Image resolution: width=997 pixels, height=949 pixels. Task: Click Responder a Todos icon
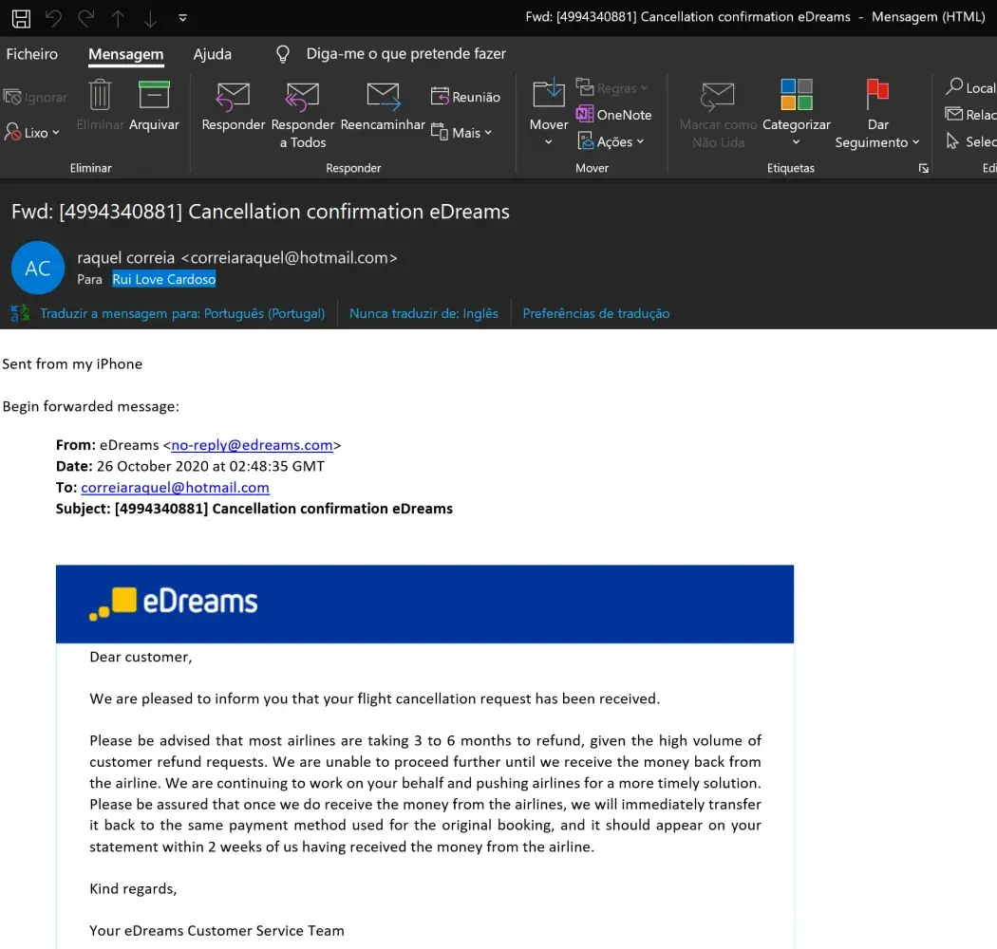pyautogui.click(x=302, y=96)
